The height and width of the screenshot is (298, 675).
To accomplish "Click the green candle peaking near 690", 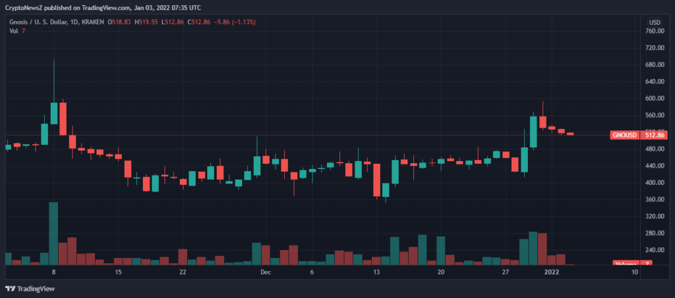I will coord(54,113).
